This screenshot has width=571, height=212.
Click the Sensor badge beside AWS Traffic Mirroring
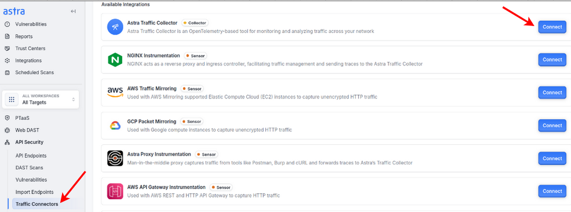click(192, 89)
